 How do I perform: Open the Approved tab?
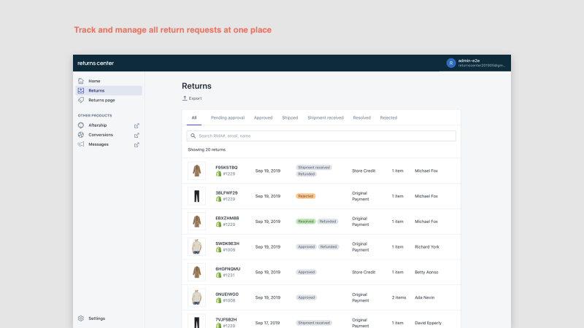[x=264, y=117]
